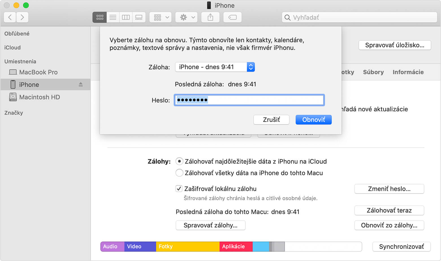Switch Finder to list view
Screen dimensions: 441x261
(x=113, y=17)
